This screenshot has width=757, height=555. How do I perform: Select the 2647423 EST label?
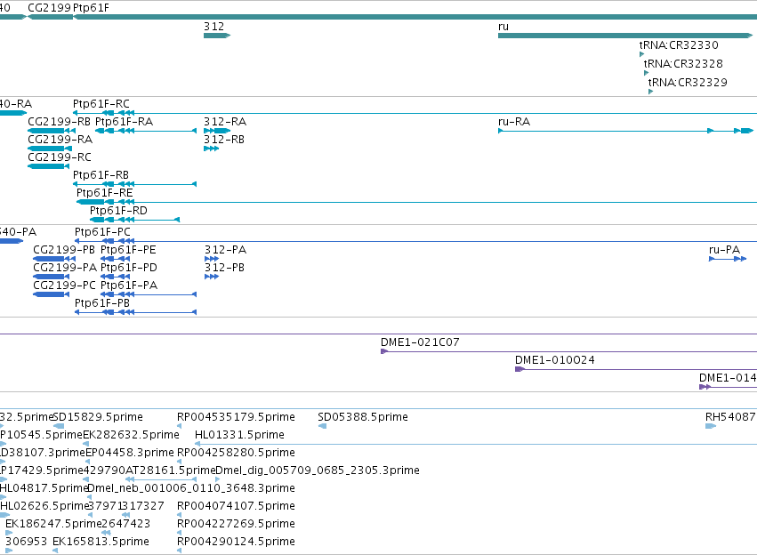(126, 524)
